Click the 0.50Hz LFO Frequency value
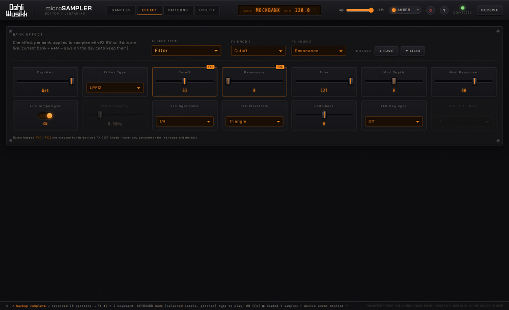 tap(115, 124)
